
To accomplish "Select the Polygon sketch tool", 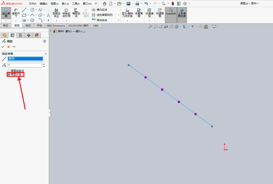I will pyautogui.click(x=32, y=20).
